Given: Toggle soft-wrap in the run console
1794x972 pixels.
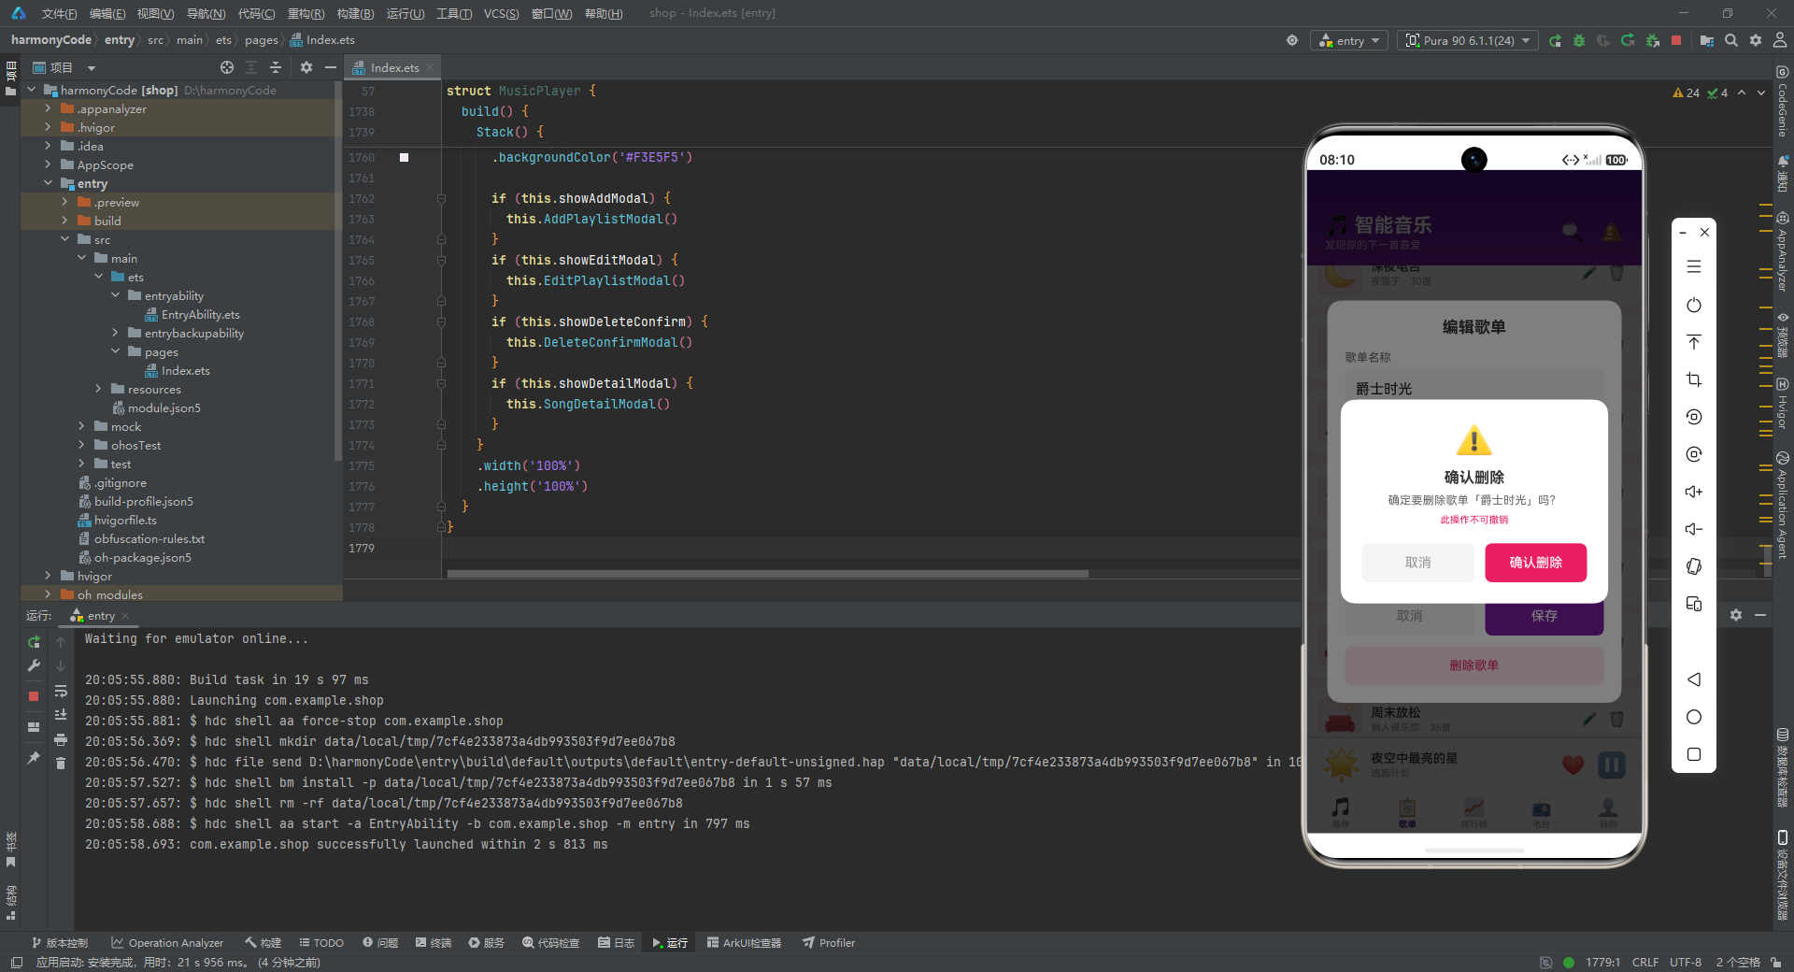Looking at the screenshot, I should pos(61,691).
